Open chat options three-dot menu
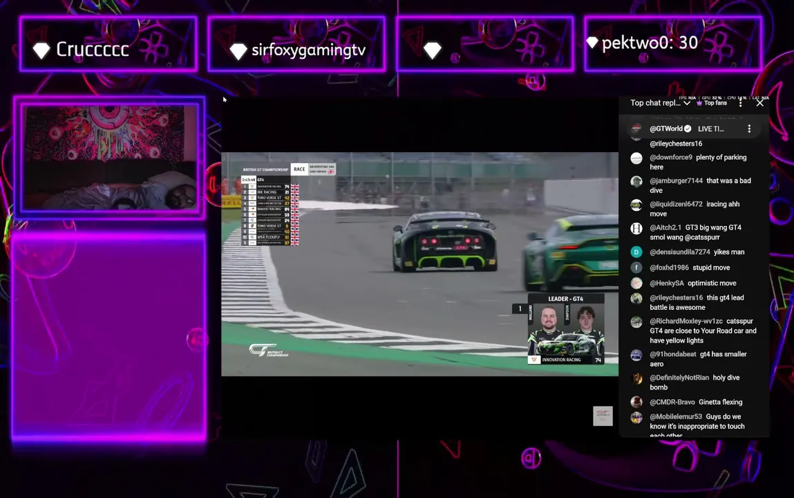 (x=740, y=103)
